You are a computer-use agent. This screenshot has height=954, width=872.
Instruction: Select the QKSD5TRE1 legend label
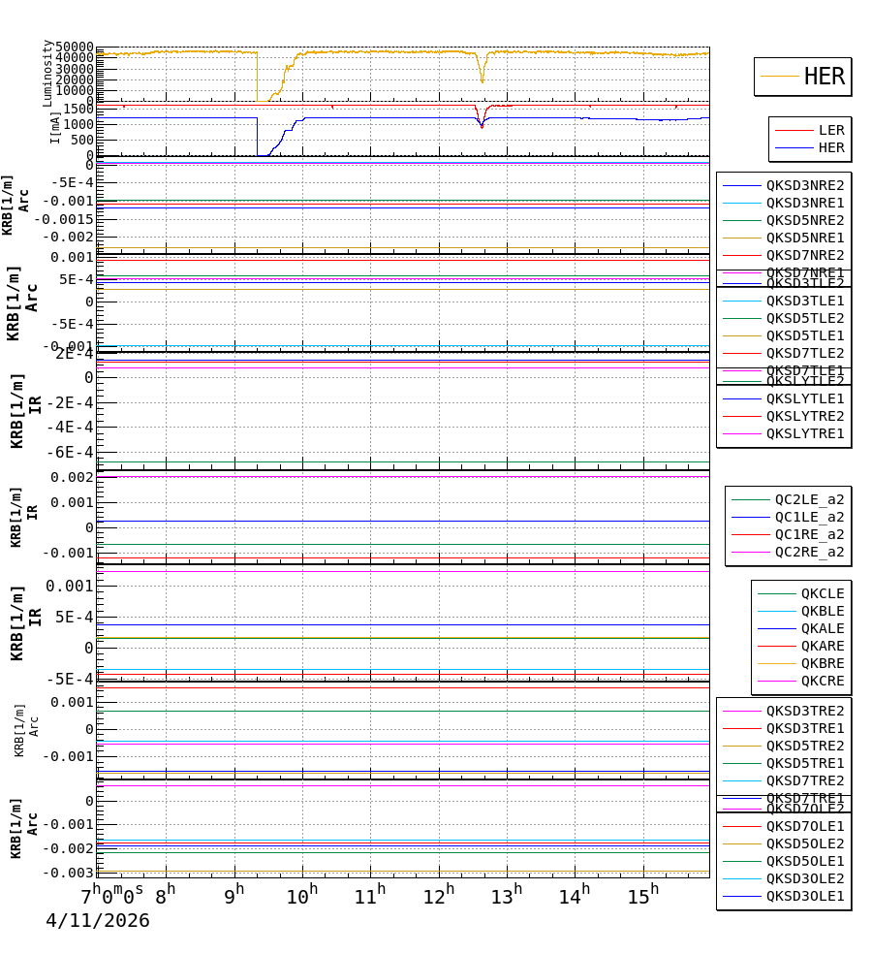[805, 764]
